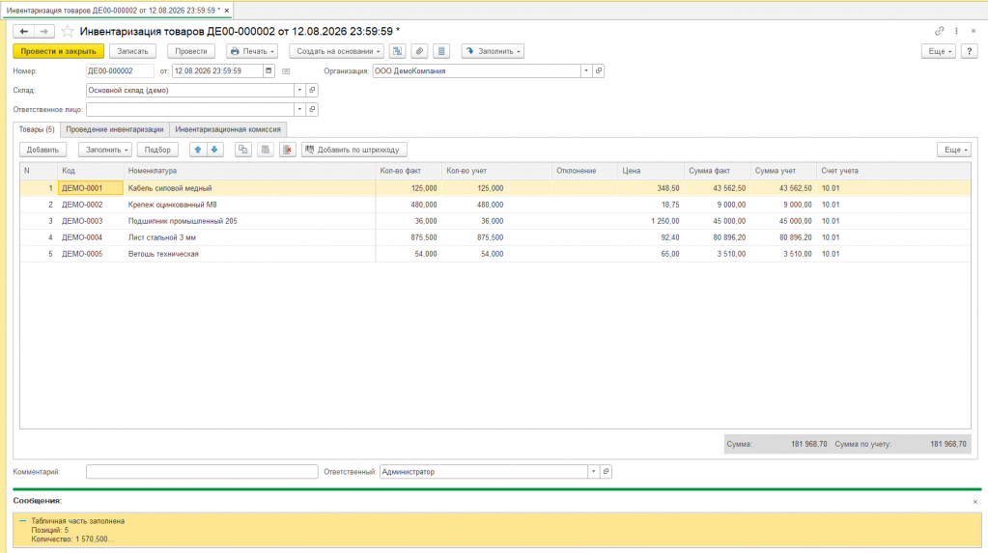Open the table's Заполнить dropdown
The image size is (988, 553).
point(105,150)
